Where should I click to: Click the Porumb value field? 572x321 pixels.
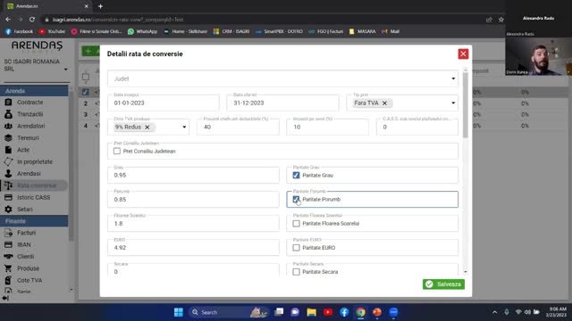pos(193,200)
